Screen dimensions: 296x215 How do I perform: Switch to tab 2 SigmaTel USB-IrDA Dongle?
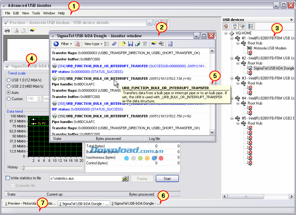point(84,203)
